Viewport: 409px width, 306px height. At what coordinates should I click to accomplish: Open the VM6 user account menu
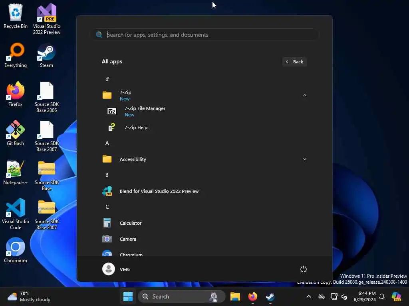116,269
